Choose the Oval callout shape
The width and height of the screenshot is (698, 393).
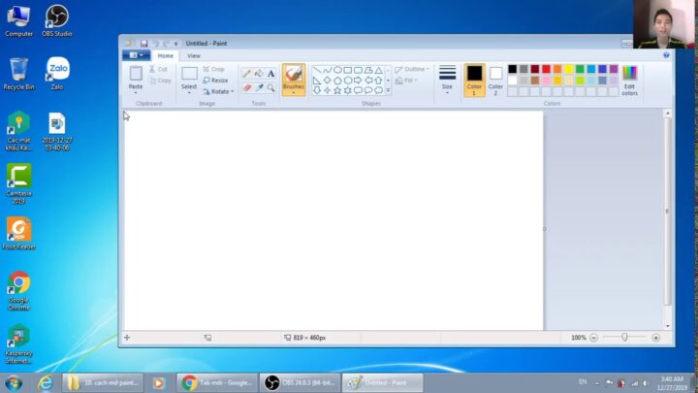[368, 90]
